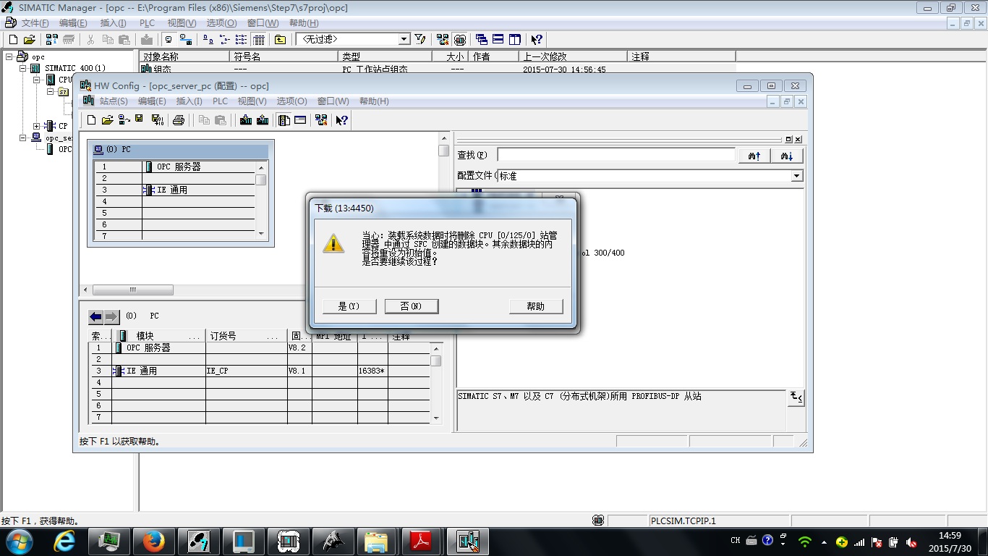Select the OPC 服务器 row in the module table

point(260,348)
